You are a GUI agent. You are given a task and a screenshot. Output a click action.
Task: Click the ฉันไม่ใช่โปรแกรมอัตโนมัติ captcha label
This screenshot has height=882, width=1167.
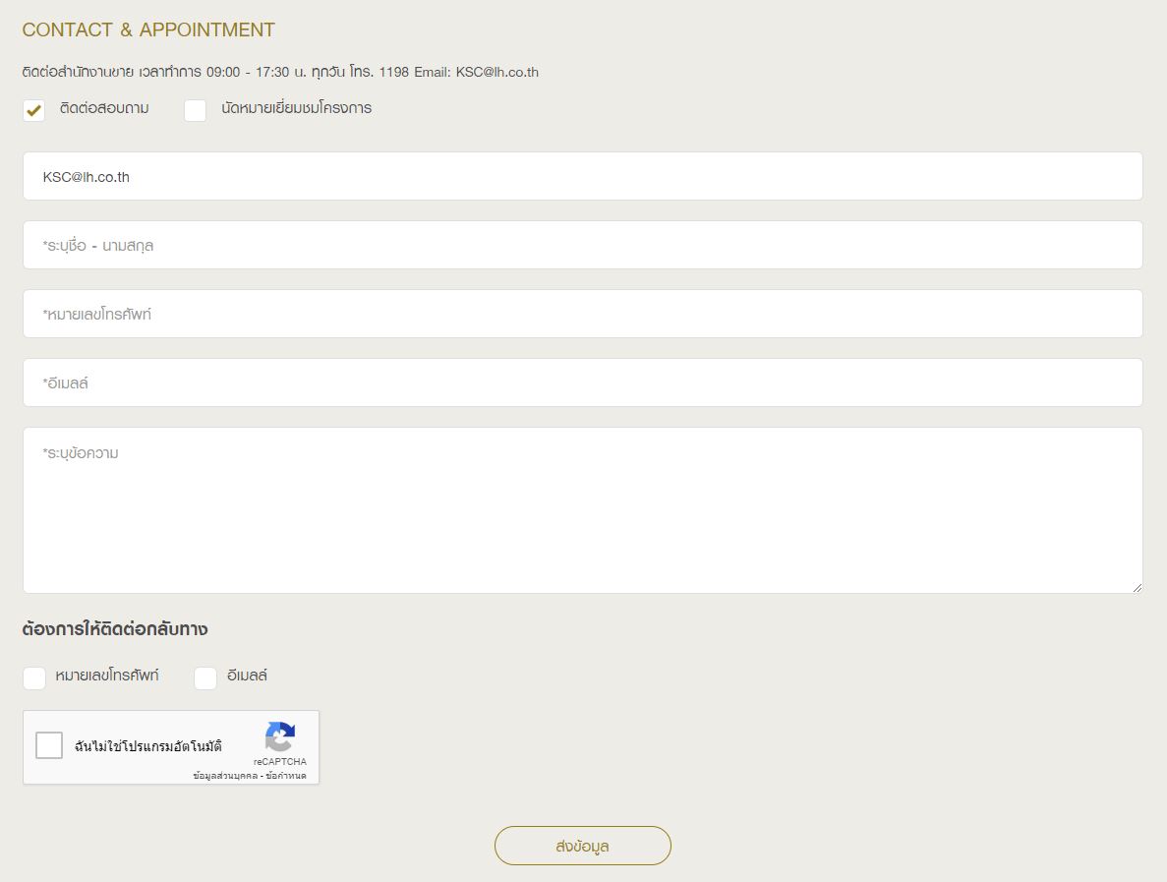pos(148,746)
